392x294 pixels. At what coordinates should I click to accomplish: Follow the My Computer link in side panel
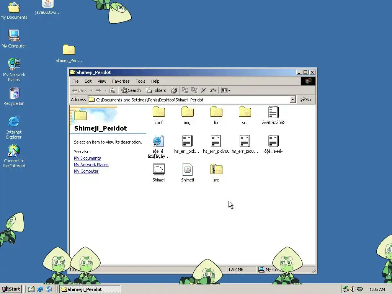pyautogui.click(x=86, y=171)
